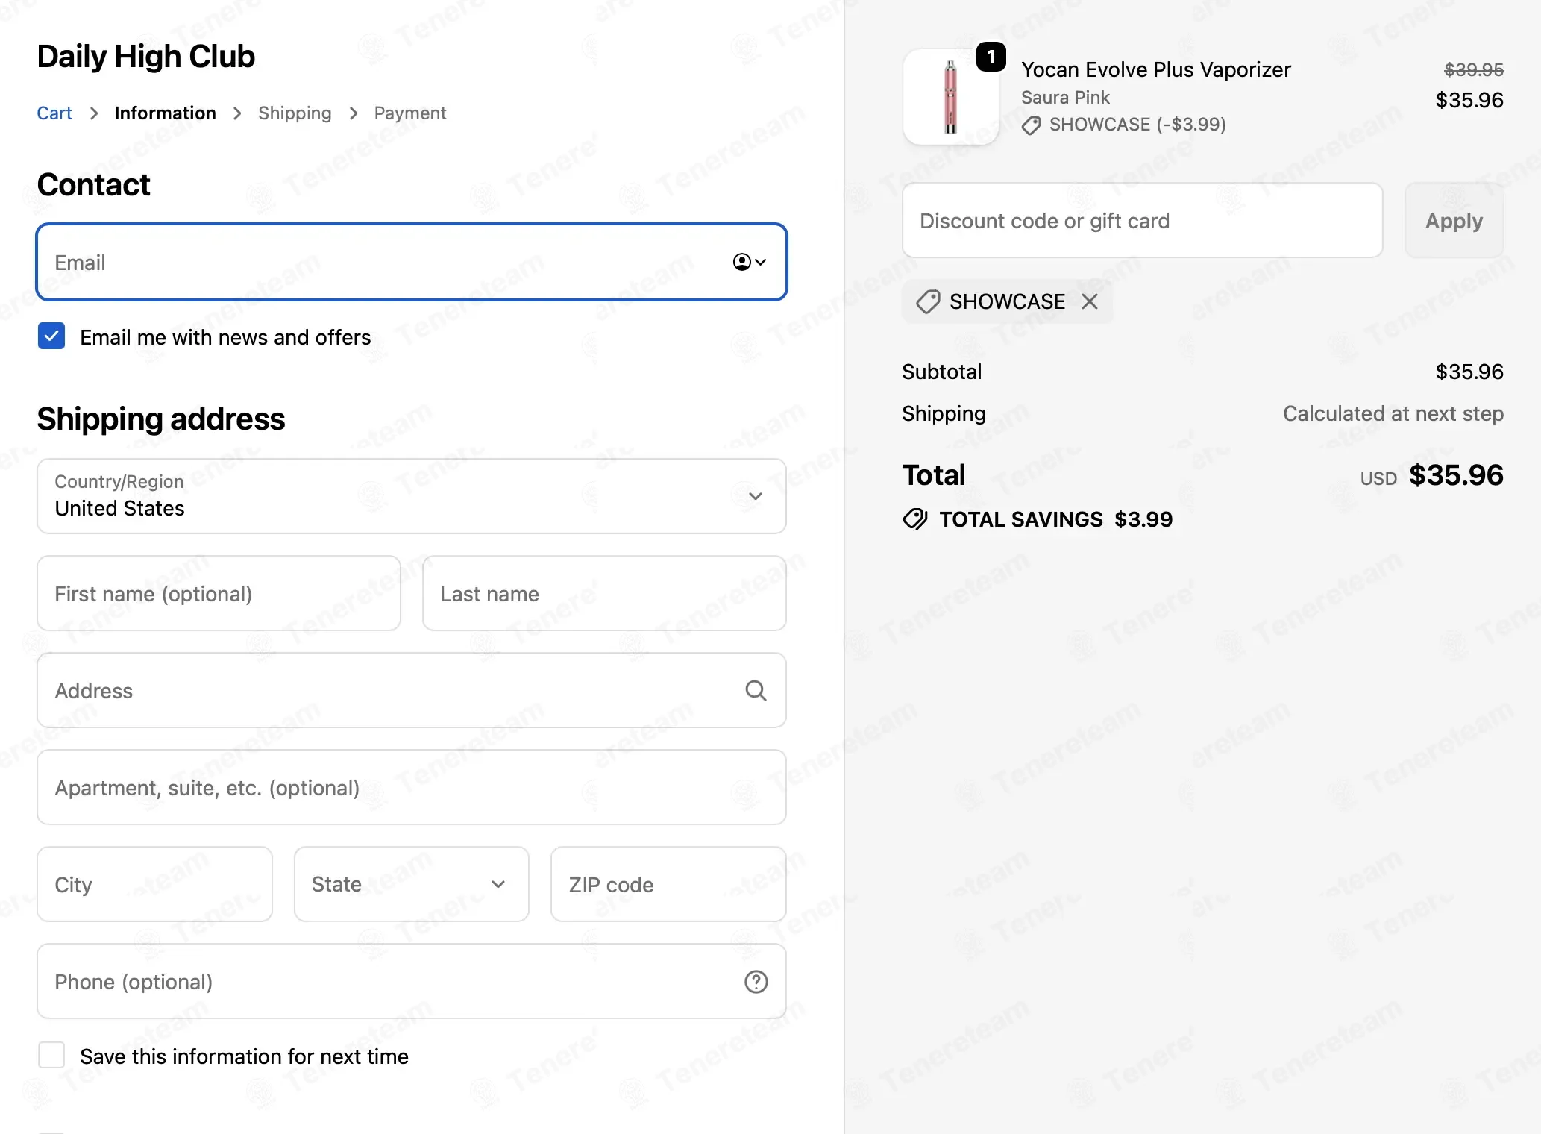Open the Daily High Club store title

pyautogui.click(x=146, y=57)
